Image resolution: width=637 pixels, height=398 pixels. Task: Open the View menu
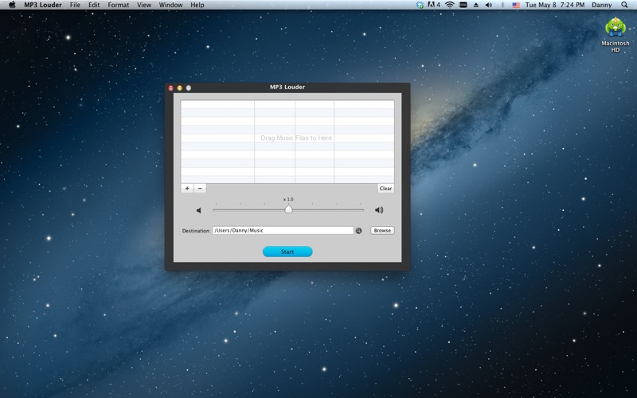pos(144,5)
